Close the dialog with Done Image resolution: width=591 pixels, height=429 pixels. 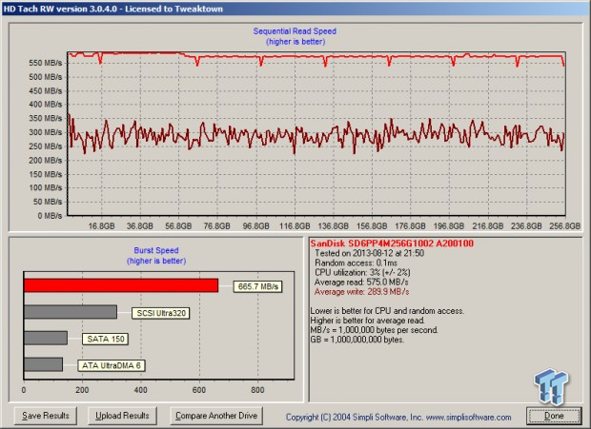click(x=554, y=416)
